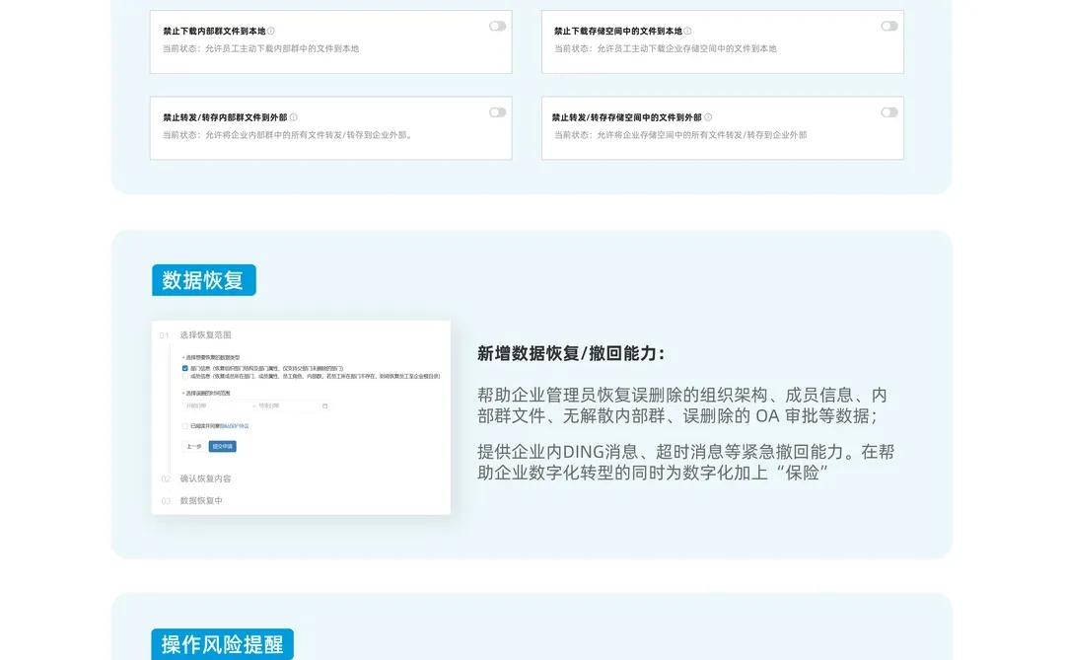Open the calendar icon in the date range picker

pos(325,405)
